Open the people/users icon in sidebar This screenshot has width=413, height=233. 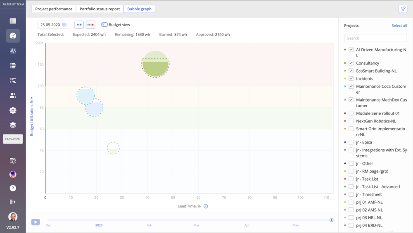13,95
